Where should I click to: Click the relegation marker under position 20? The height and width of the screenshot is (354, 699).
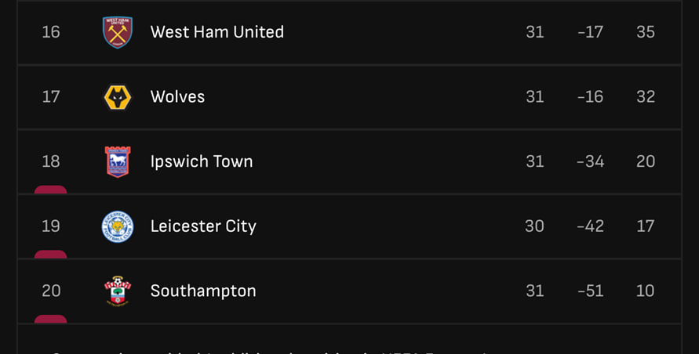[x=51, y=319]
